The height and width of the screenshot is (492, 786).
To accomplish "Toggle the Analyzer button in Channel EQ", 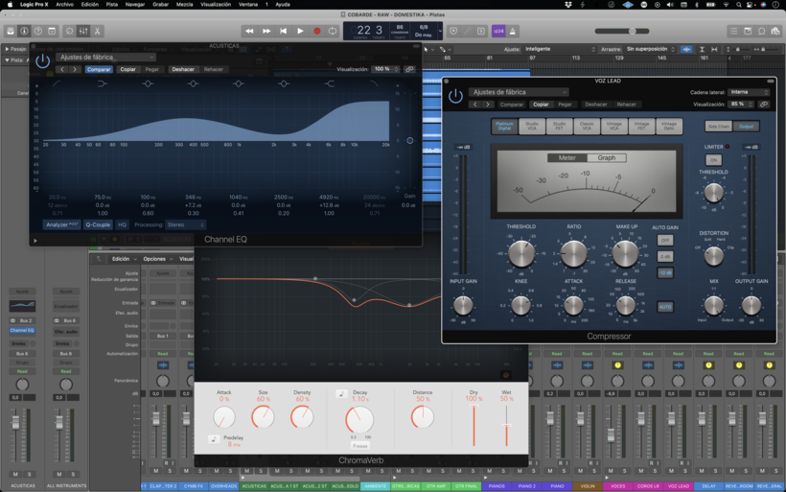I will pyautogui.click(x=62, y=224).
